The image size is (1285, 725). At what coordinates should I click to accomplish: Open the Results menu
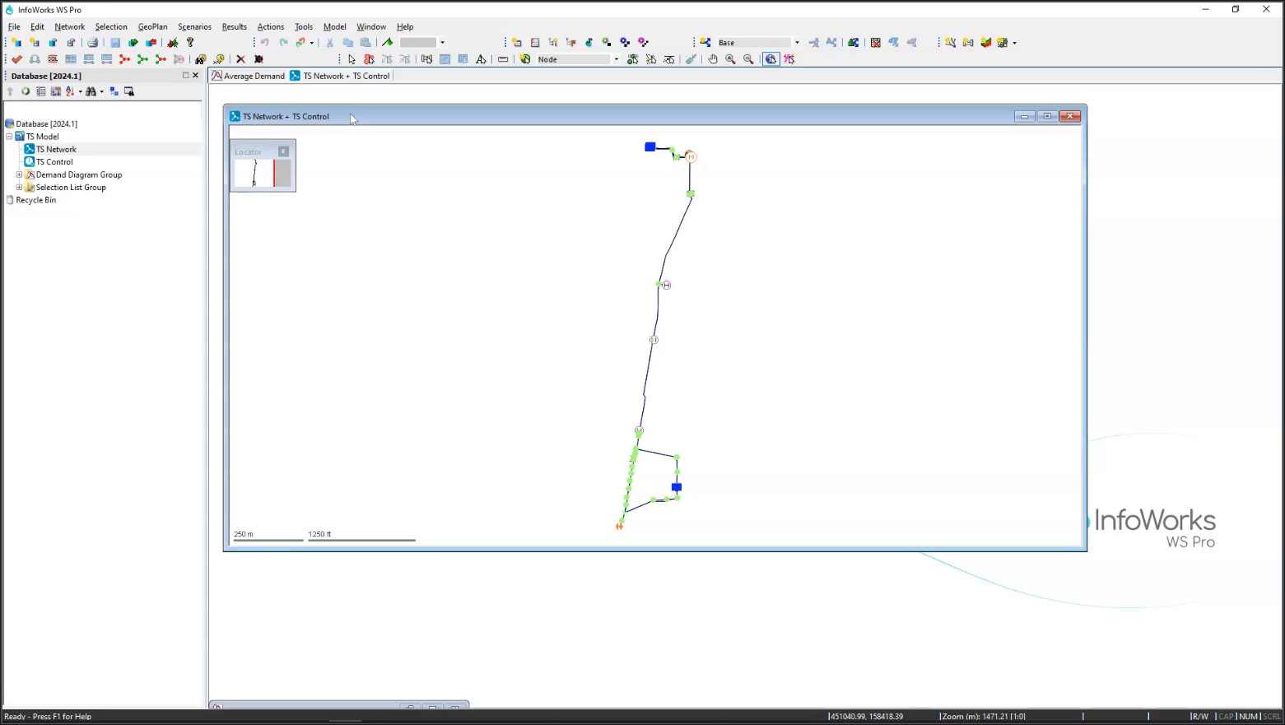pyautogui.click(x=235, y=26)
